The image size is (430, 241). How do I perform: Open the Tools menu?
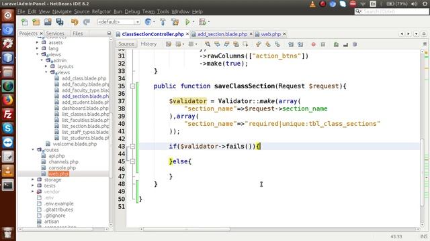point(163,11)
